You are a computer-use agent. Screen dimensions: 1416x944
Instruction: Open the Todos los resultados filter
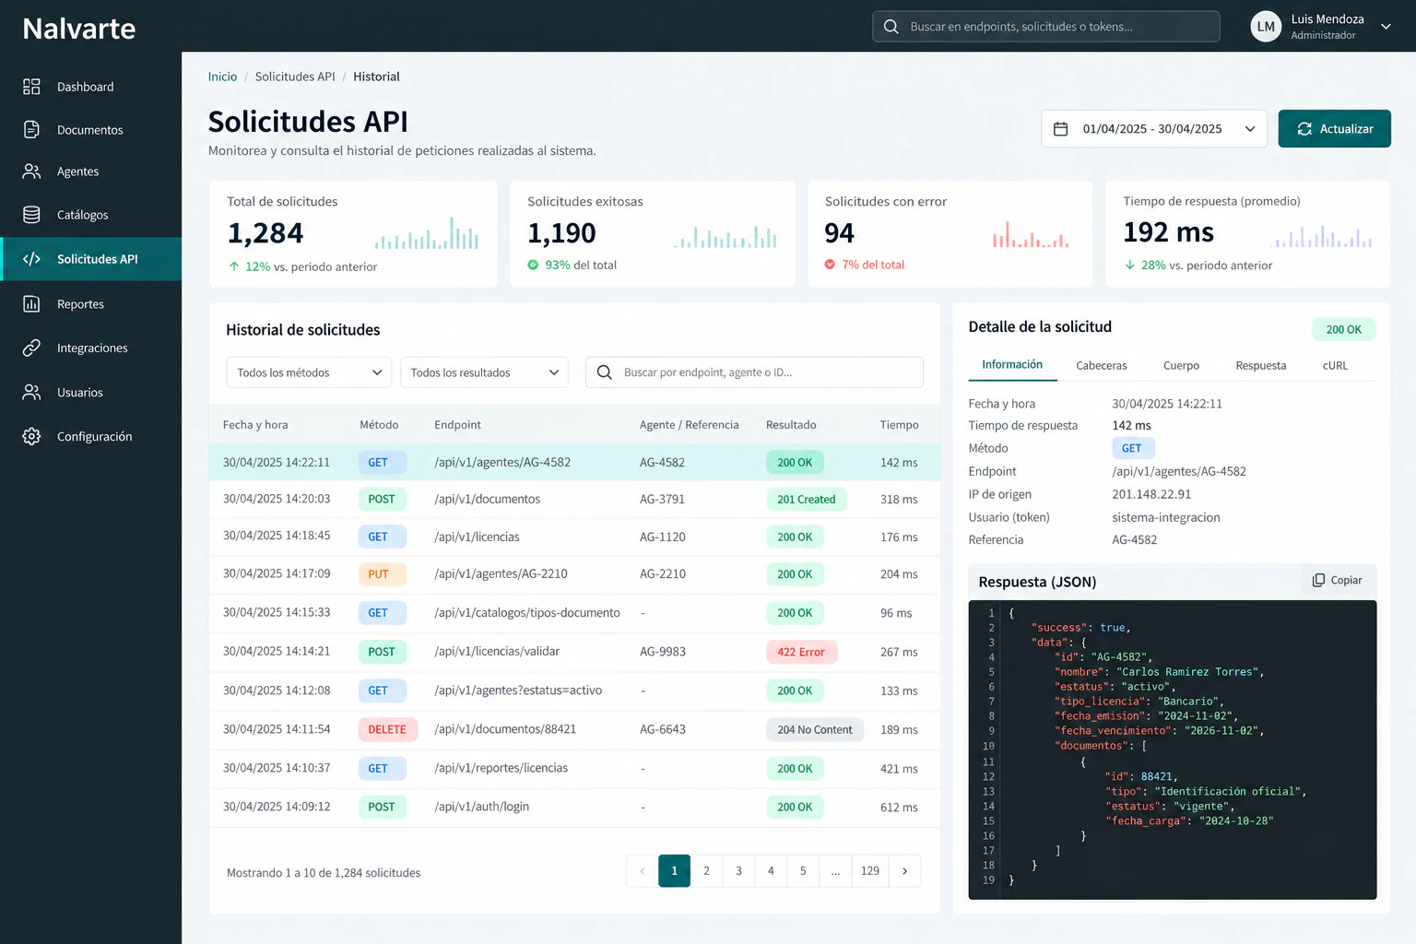(x=485, y=372)
